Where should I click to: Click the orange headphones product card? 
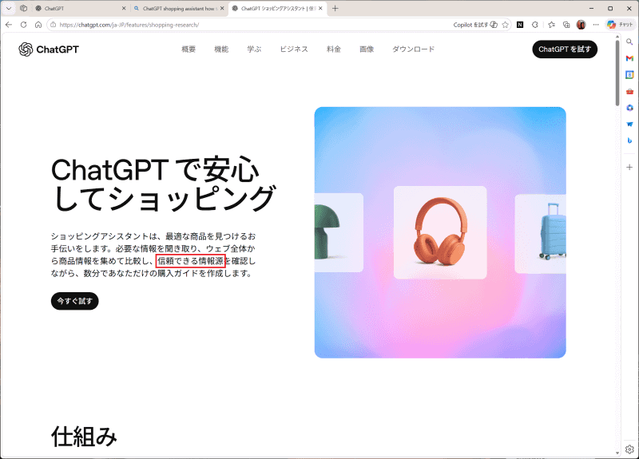point(440,232)
